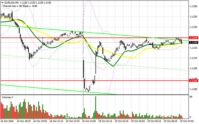Click the black 1.1230 current price tag
This screenshot has width=199, height=124.
[194, 43]
